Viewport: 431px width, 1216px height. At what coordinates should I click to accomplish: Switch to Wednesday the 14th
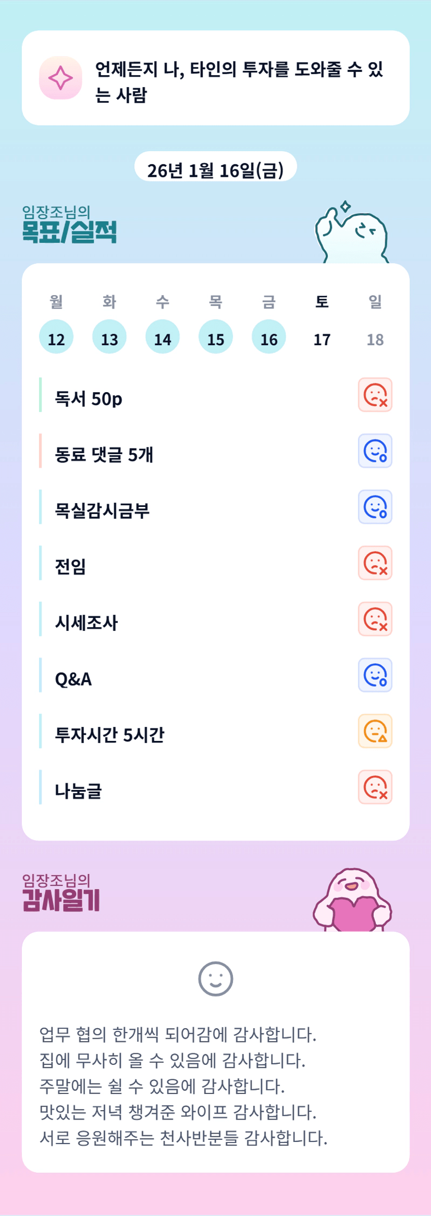pos(163,337)
